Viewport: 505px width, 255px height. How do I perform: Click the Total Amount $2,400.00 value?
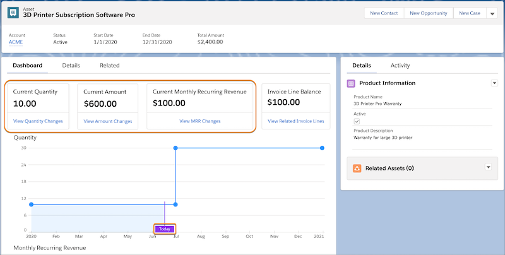pyautogui.click(x=210, y=42)
